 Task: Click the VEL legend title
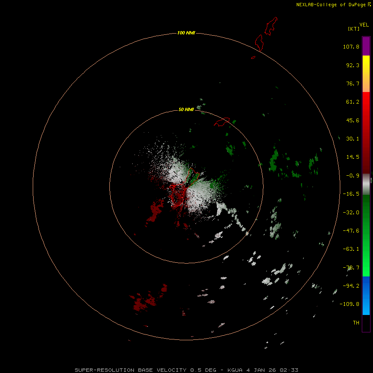tap(364, 24)
